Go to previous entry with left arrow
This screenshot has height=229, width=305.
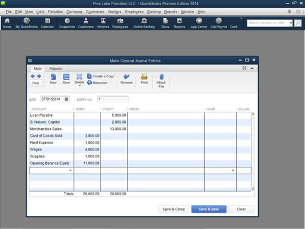[x=33, y=76]
